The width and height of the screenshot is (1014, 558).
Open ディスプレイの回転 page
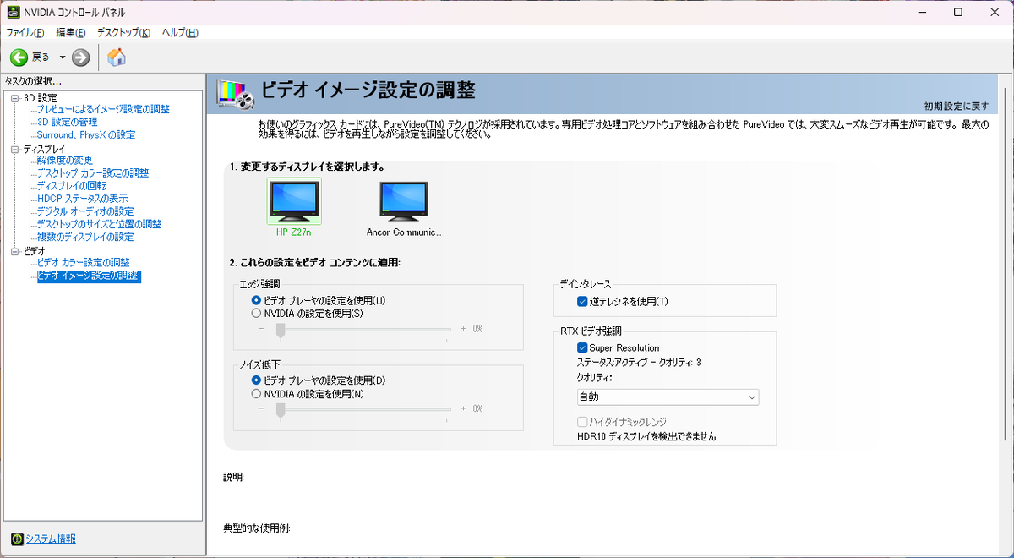click(x=72, y=185)
